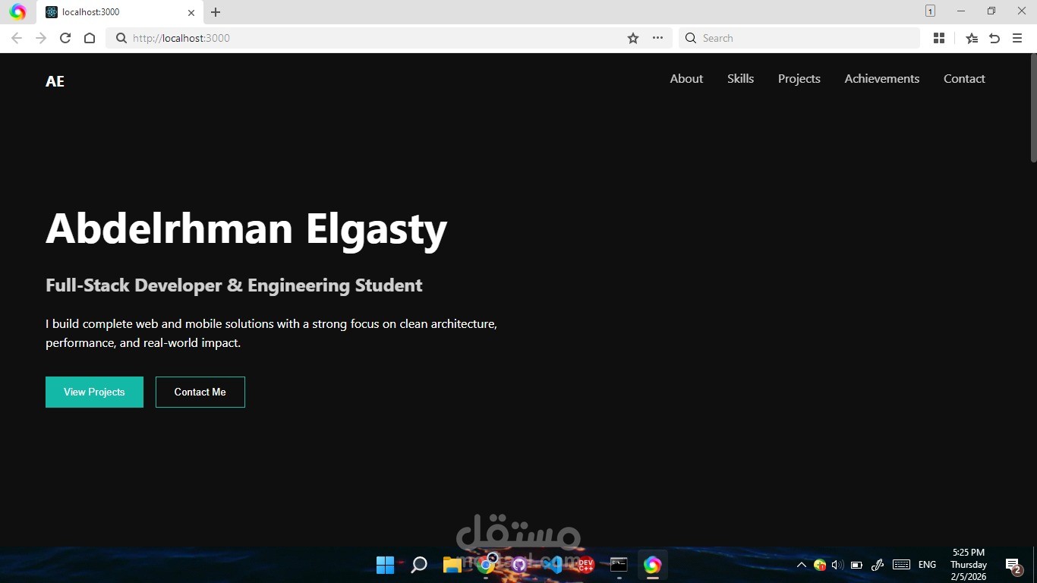The width and height of the screenshot is (1037, 583).
Task: Check battery status in system tray
Action: tap(856, 565)
